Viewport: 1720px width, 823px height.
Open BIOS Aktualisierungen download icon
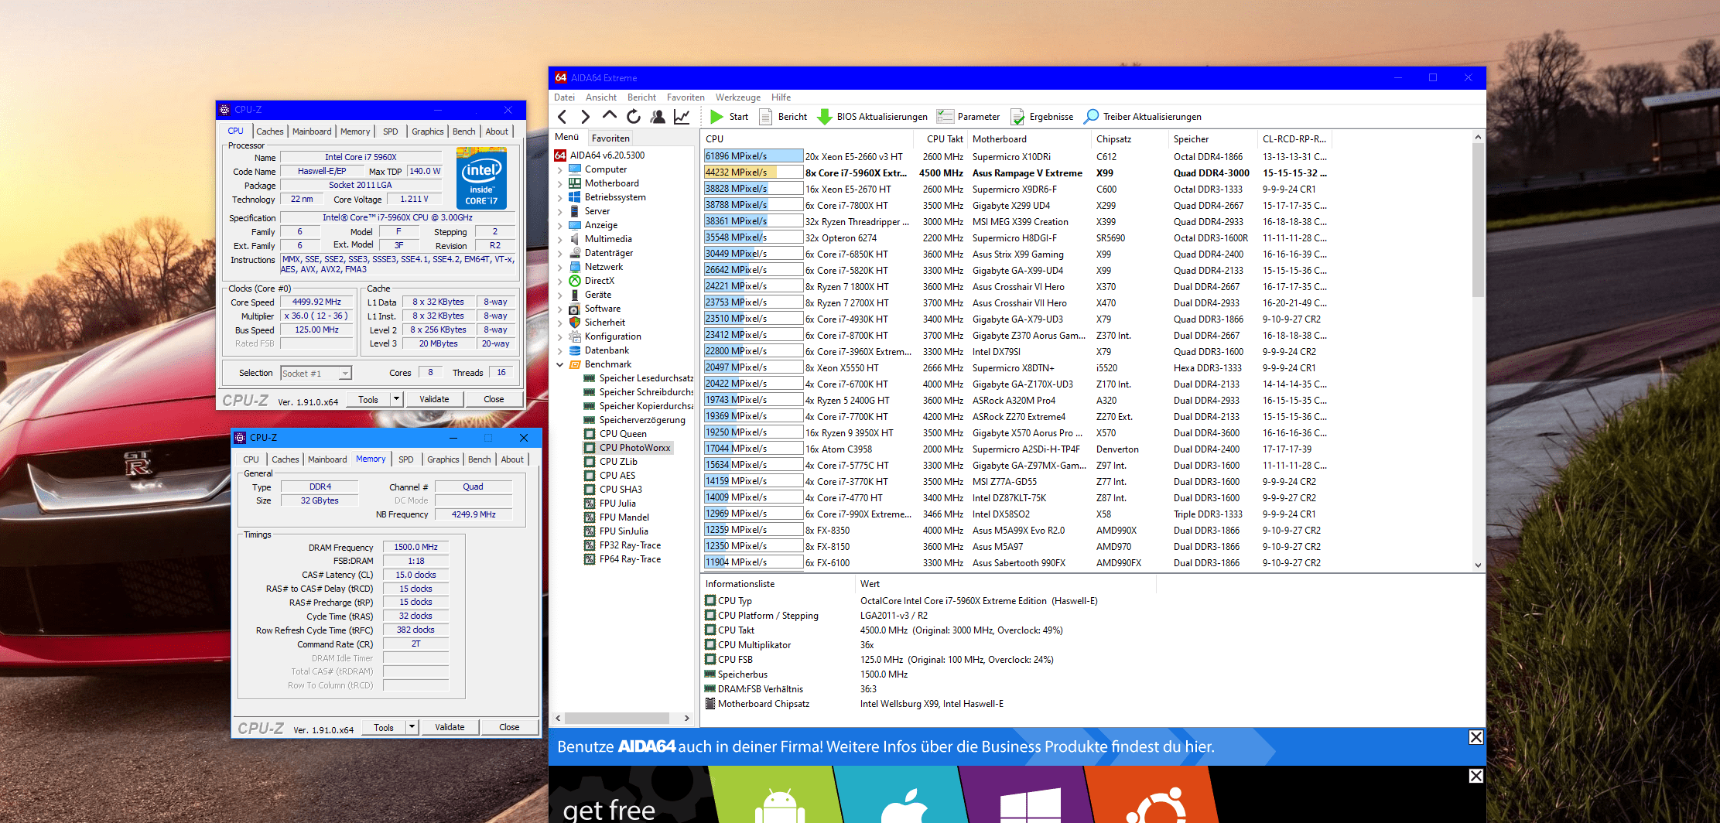pos(825,117)
